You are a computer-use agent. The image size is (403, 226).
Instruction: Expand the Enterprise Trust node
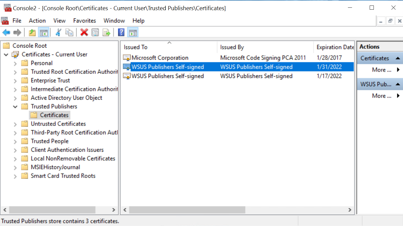tap(15, 81)
